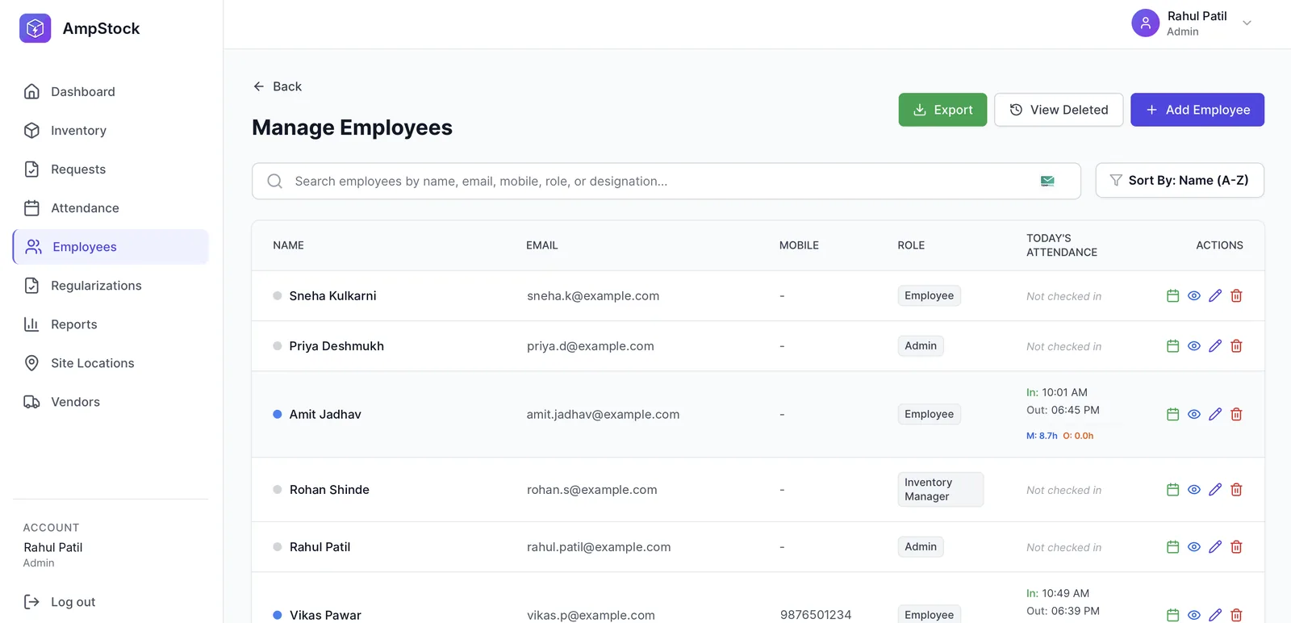Click Add Employee button
1291x623 pixels.
pos(1197,110)
